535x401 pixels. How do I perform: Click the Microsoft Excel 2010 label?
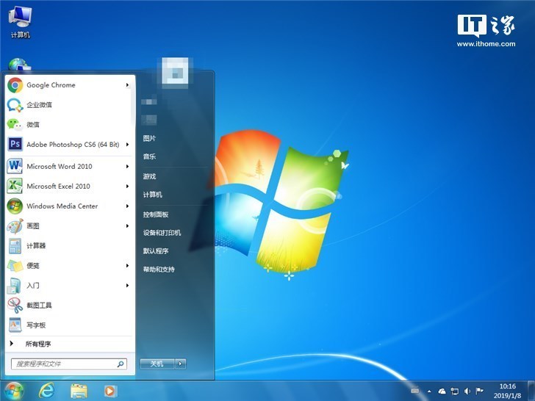(x=58, y=186)
